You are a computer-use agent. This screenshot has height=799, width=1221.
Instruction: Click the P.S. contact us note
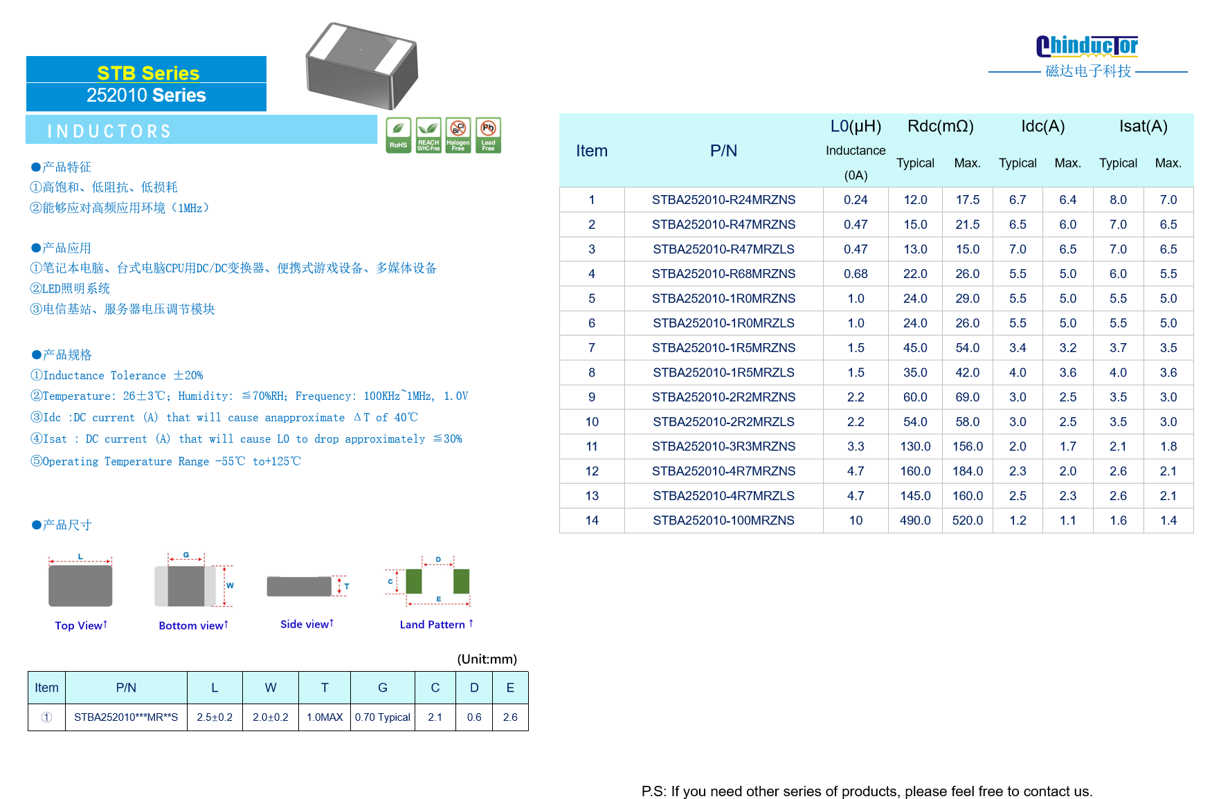click(867, 791)
